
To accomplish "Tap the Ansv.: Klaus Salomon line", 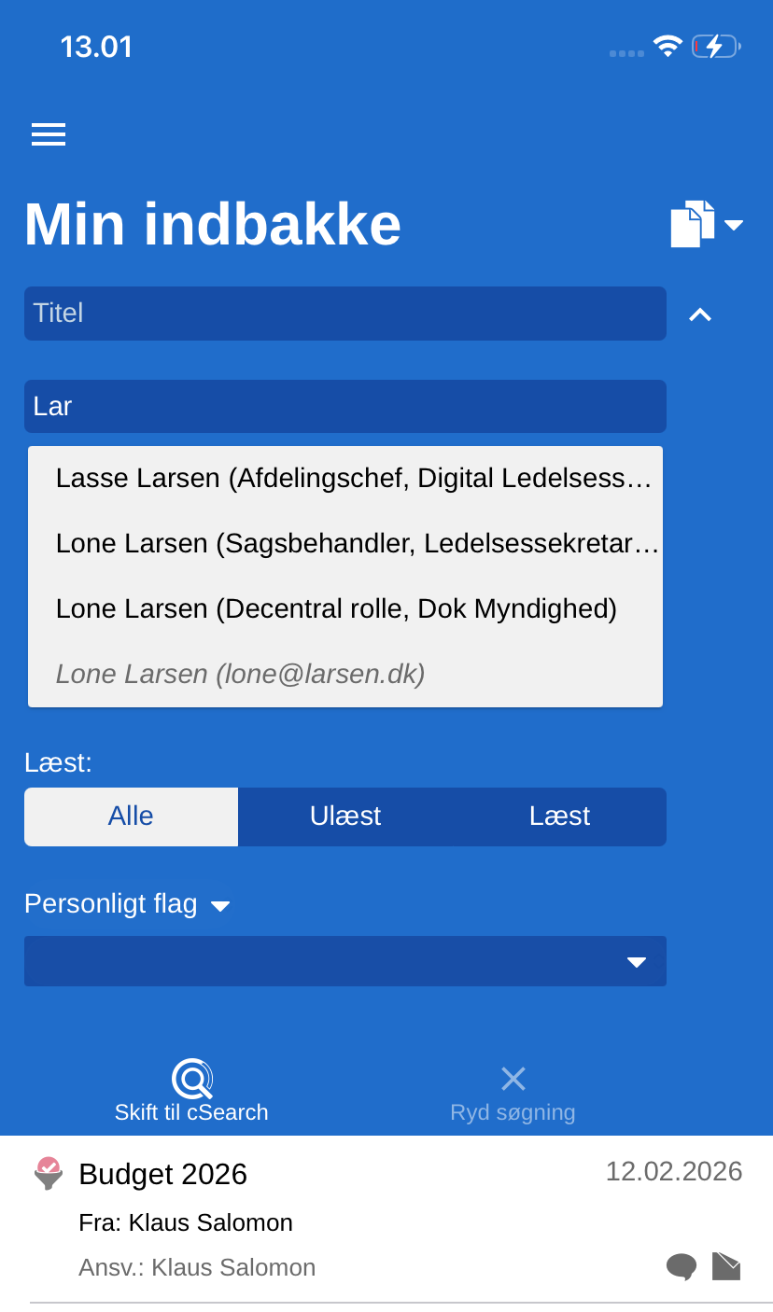I will tap(197, 1267).
